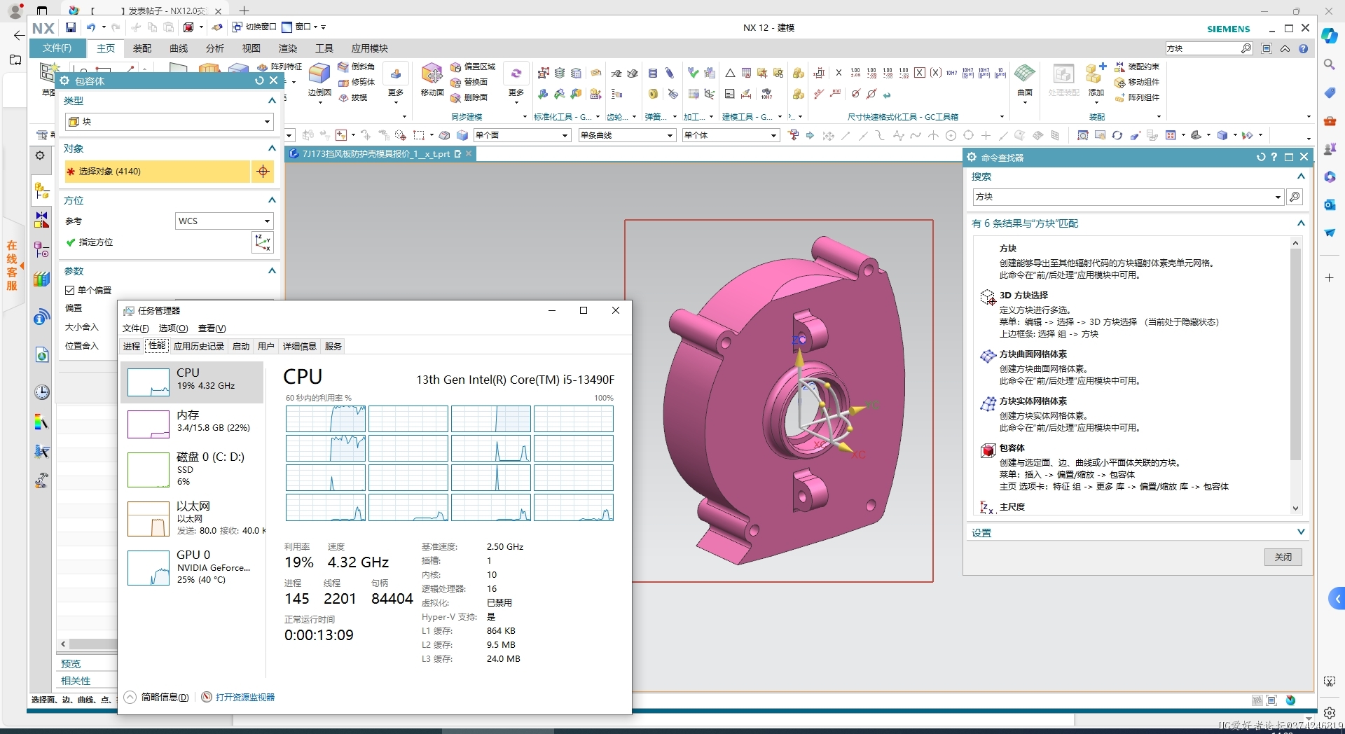Click the command finder results vertical scrollbar
Image resolution: width=1345 pixels, height=734 pixels.
pyautogui.click(x=1295, y=354)
